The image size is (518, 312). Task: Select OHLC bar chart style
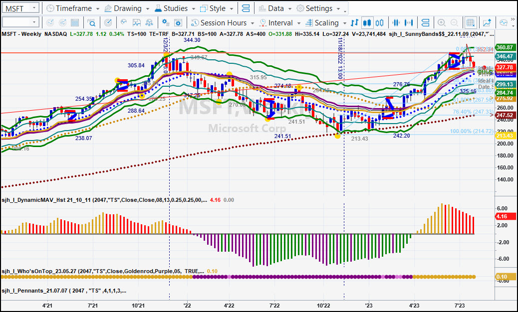point(354,23)
